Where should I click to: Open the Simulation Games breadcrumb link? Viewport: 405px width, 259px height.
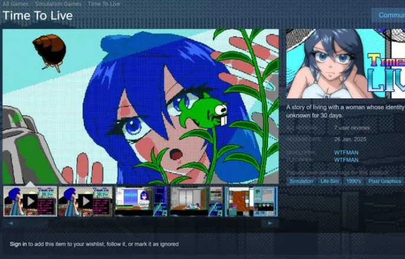click(x=58, y=4)
